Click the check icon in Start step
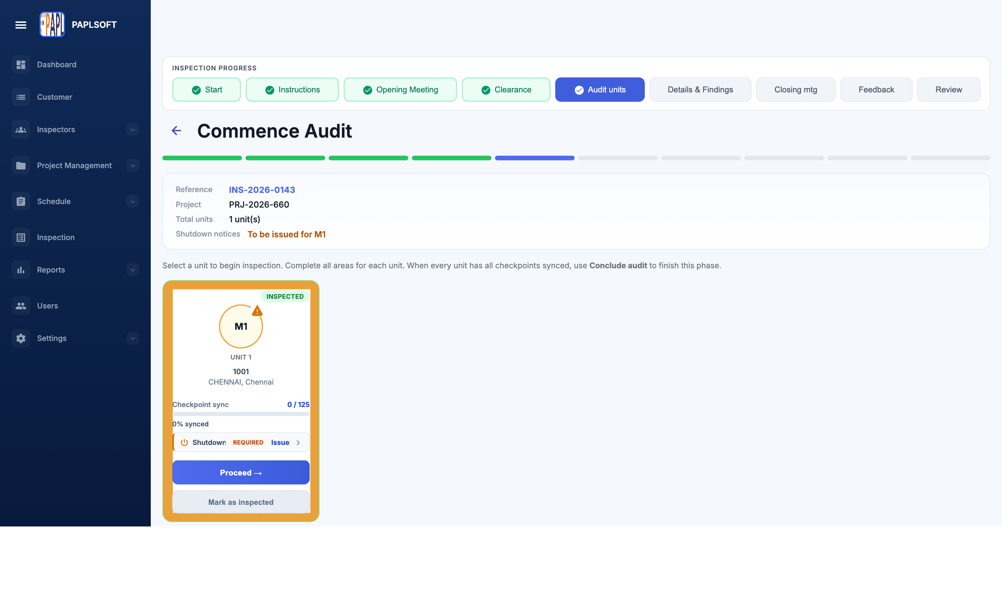This screenshot has height=615, width=1002. [196, 90]
